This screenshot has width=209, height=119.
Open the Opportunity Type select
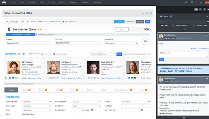[37, 102]
